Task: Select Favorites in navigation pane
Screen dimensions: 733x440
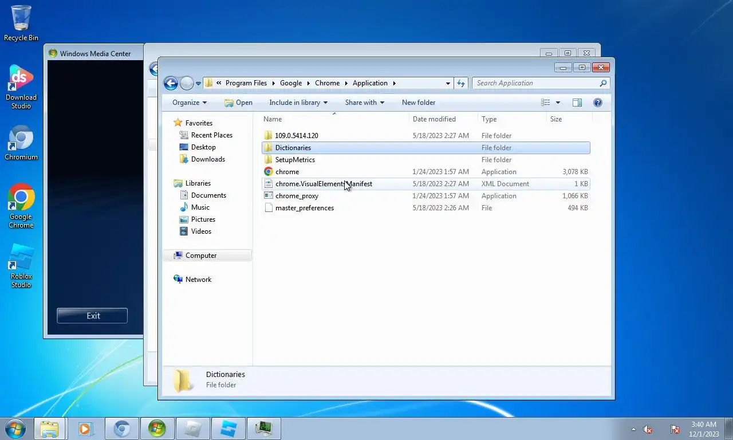Action: pos(199,123)
